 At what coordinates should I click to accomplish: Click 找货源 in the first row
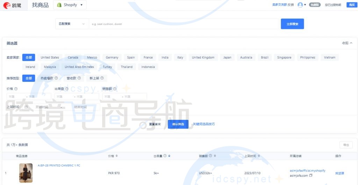[x=339, y=173]
